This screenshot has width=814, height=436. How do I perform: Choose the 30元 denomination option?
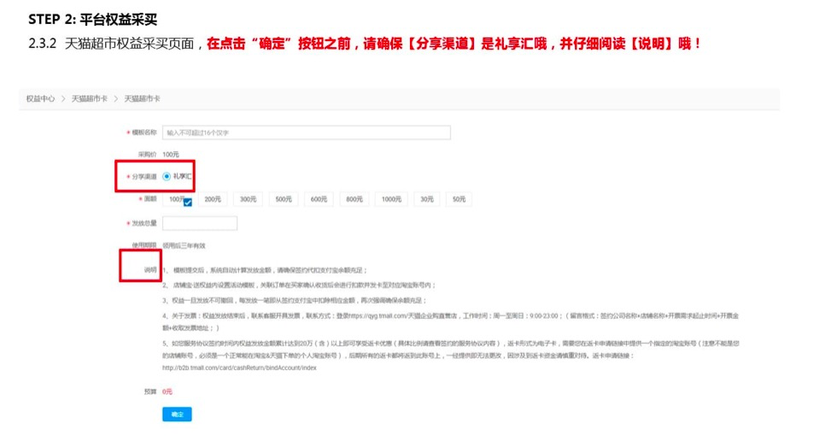pyautogui.click(x=427, y=199)
